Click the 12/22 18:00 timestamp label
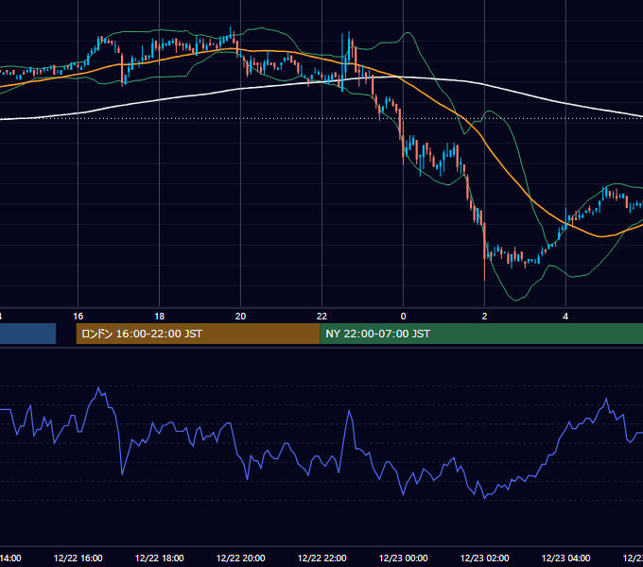The width and height of the screenshot is (643, 567). (160, 558)
